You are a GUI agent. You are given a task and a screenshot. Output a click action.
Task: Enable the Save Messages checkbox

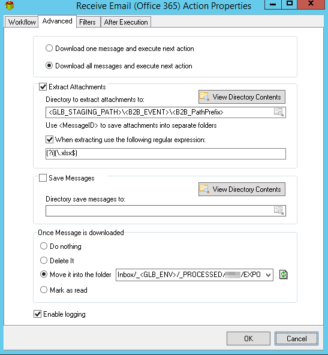[x=43, y=178]
